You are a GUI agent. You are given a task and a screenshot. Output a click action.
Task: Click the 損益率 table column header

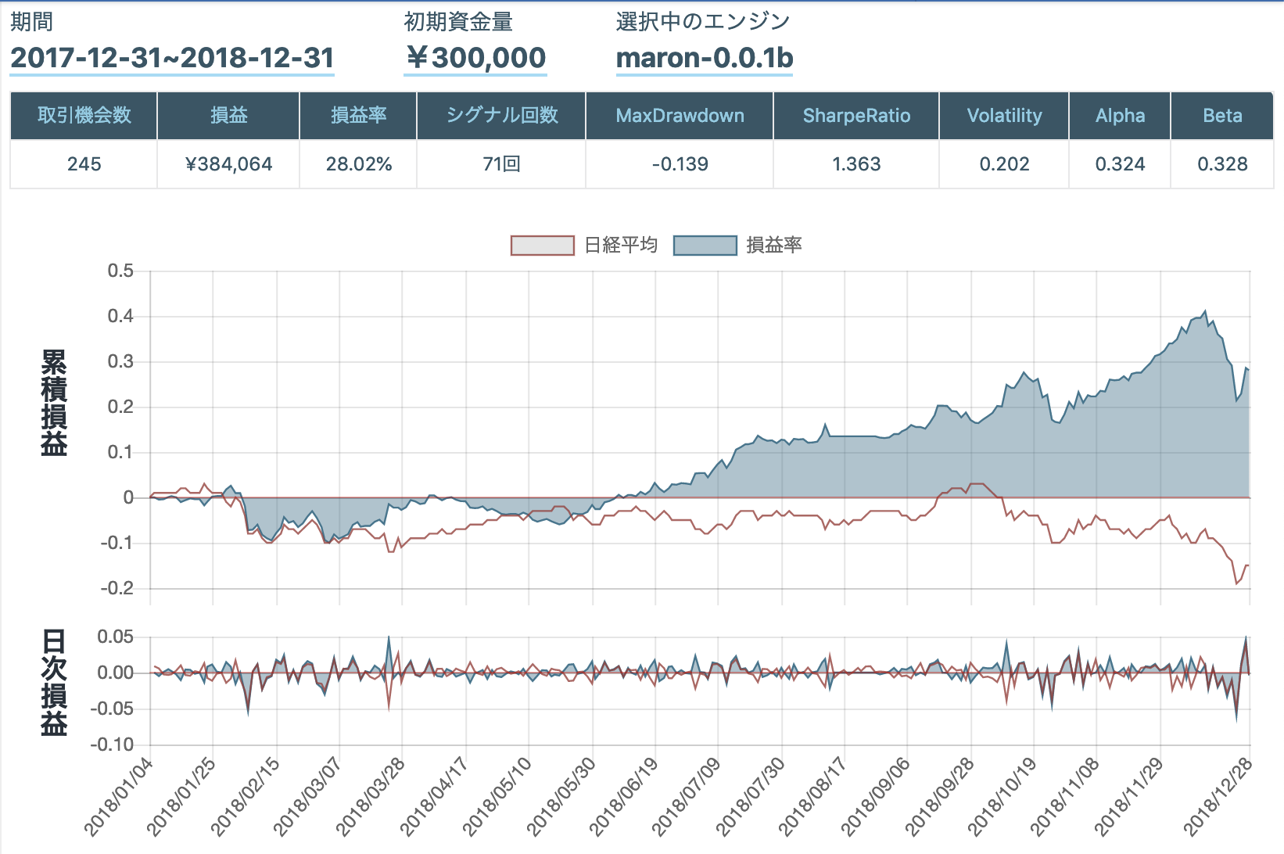[x=358, y=116]
